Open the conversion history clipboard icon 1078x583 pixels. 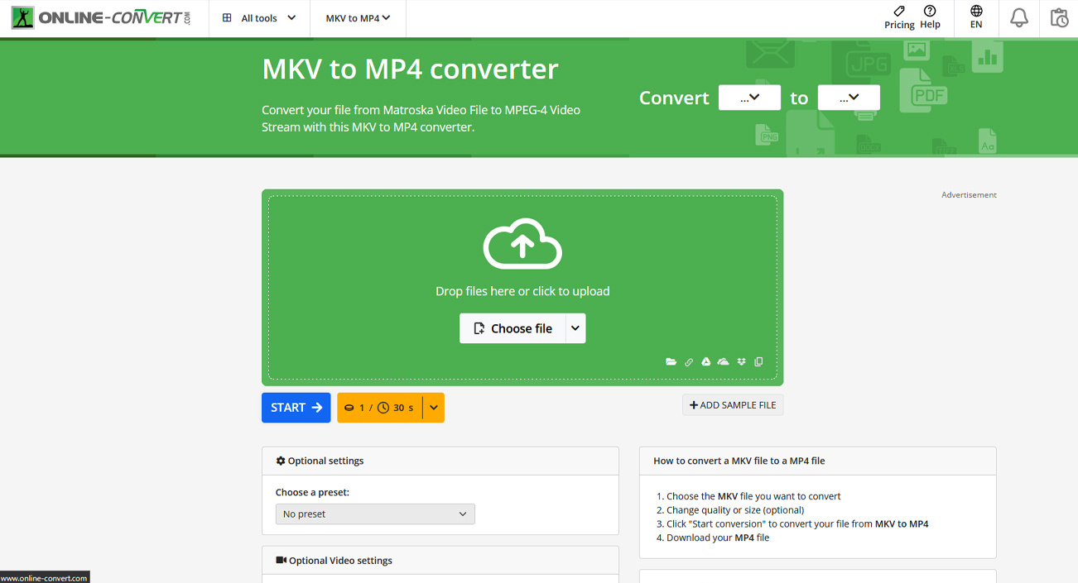tap(1059, 18)
